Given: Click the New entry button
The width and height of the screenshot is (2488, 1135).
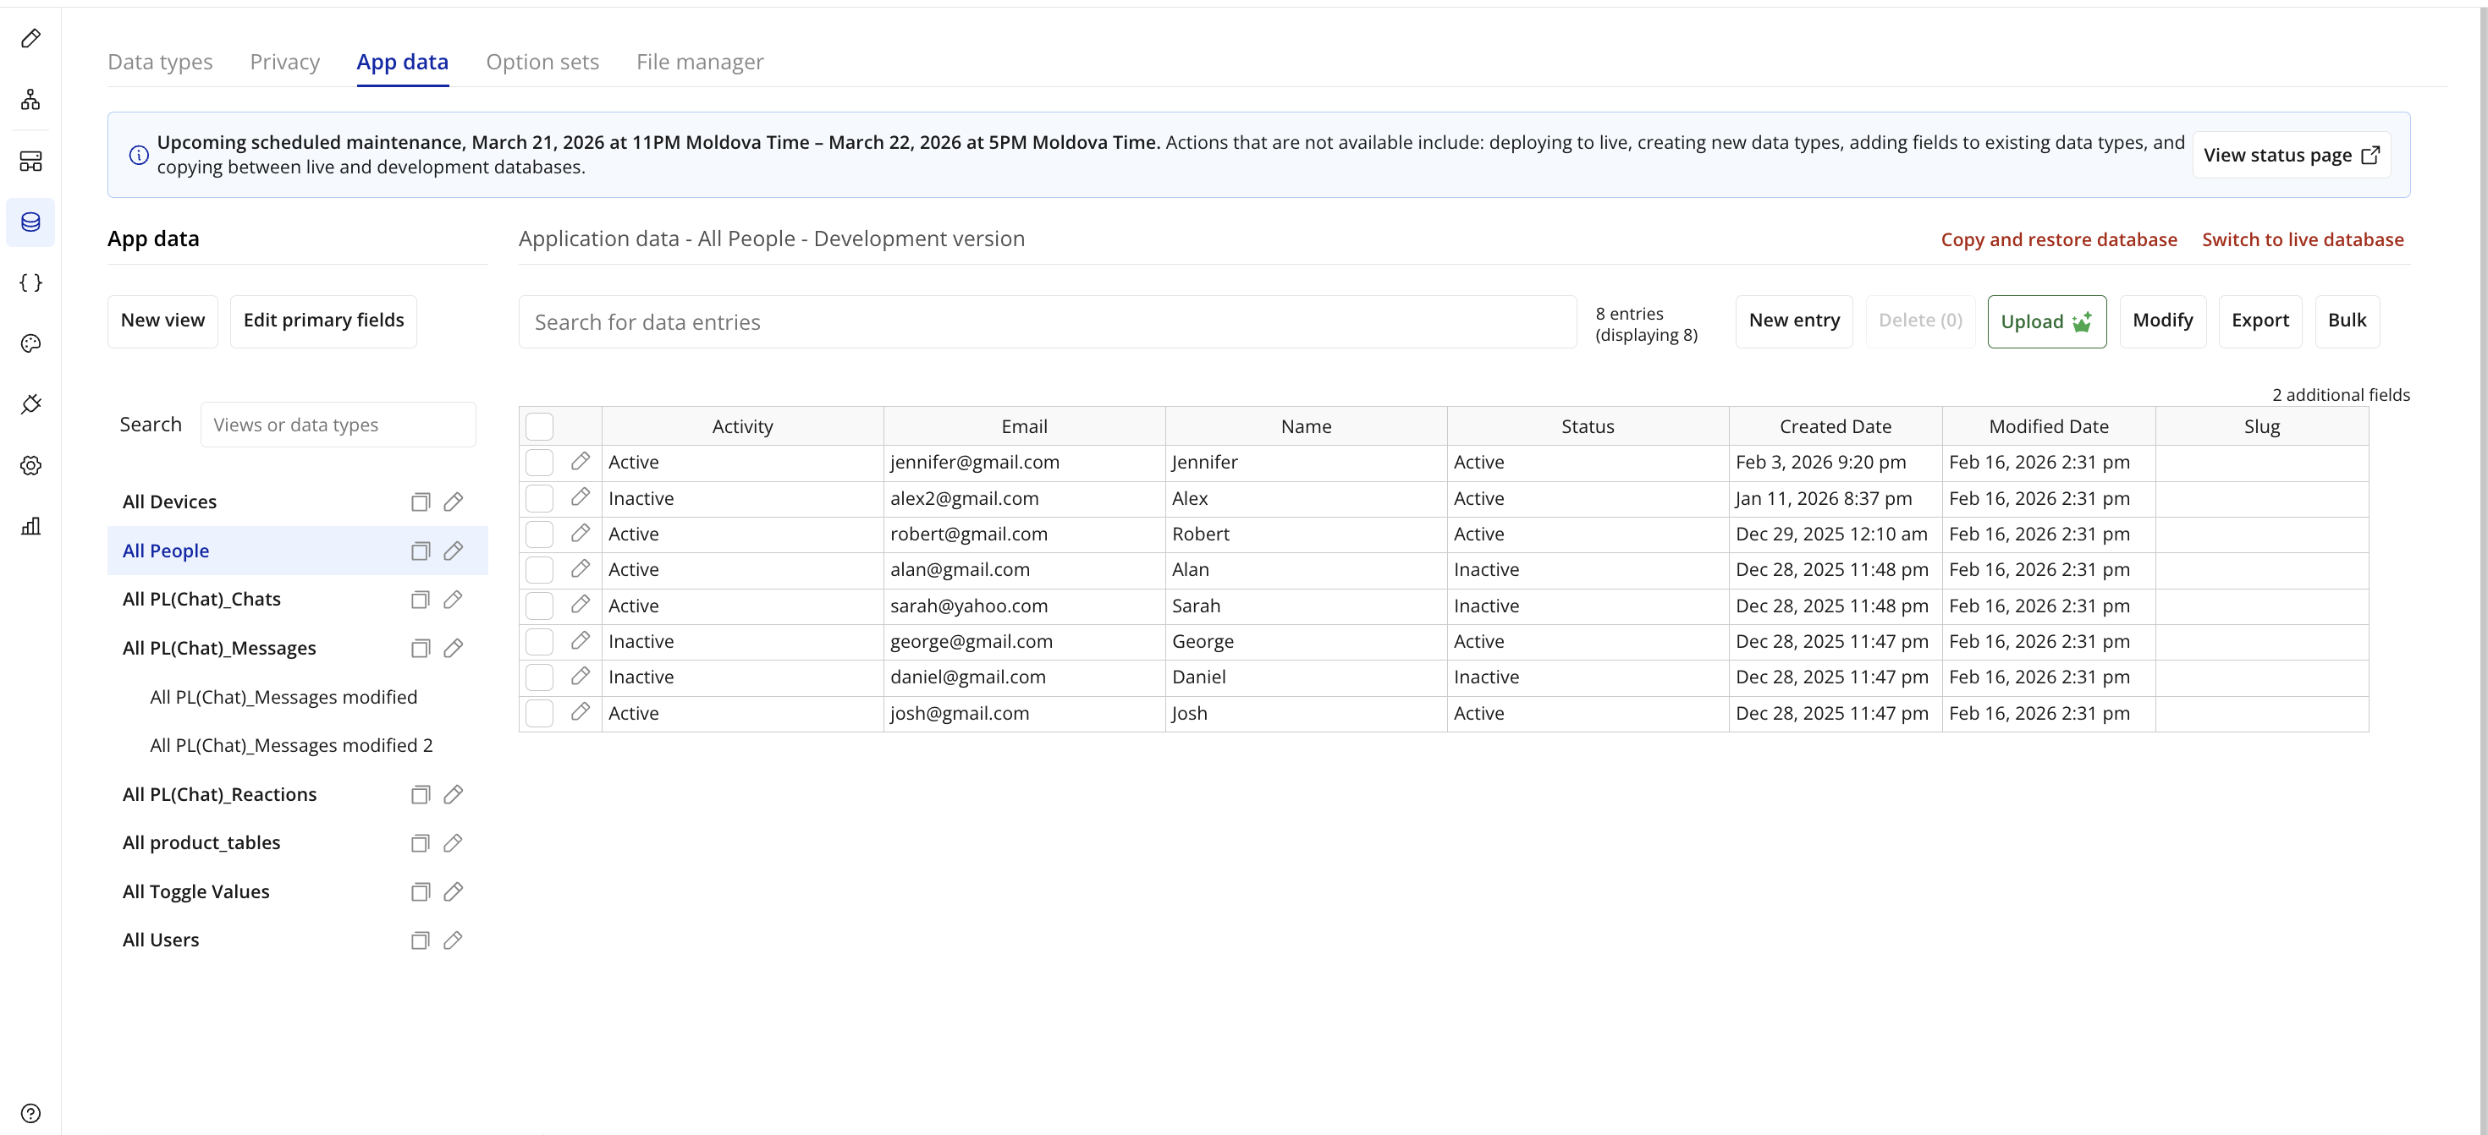Looking at the screenshot, I should (x=1793, y=321).
